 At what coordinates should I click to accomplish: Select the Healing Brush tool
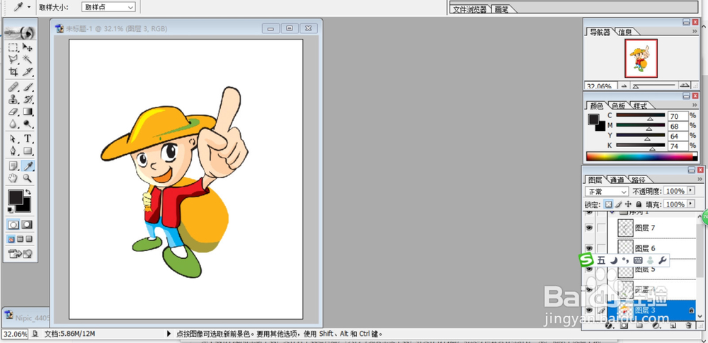[13, 87]
